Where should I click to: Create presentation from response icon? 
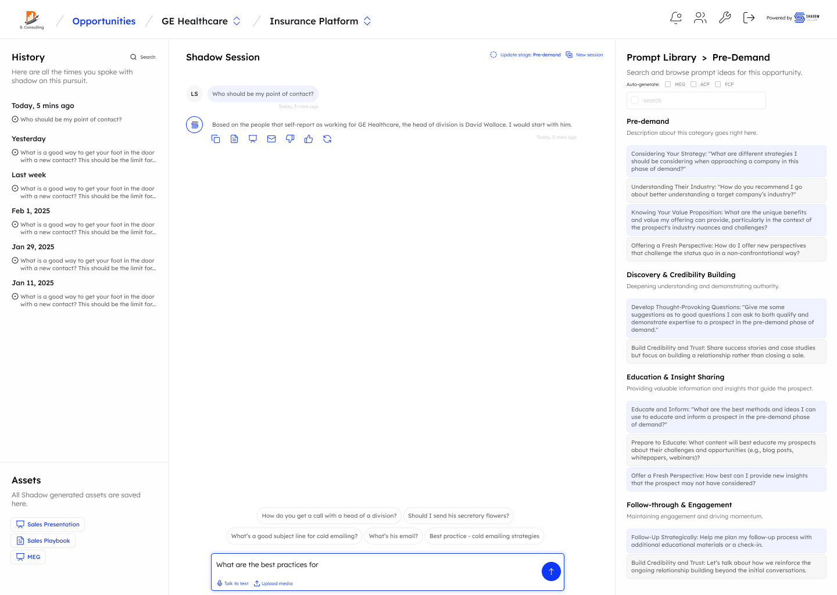click(253, 139)
